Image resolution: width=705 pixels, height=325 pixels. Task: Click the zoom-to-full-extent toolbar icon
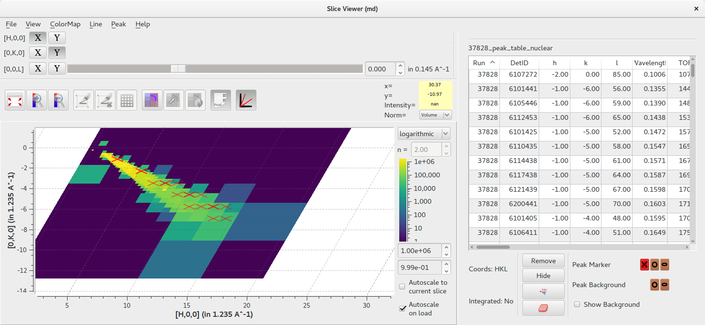15,100
